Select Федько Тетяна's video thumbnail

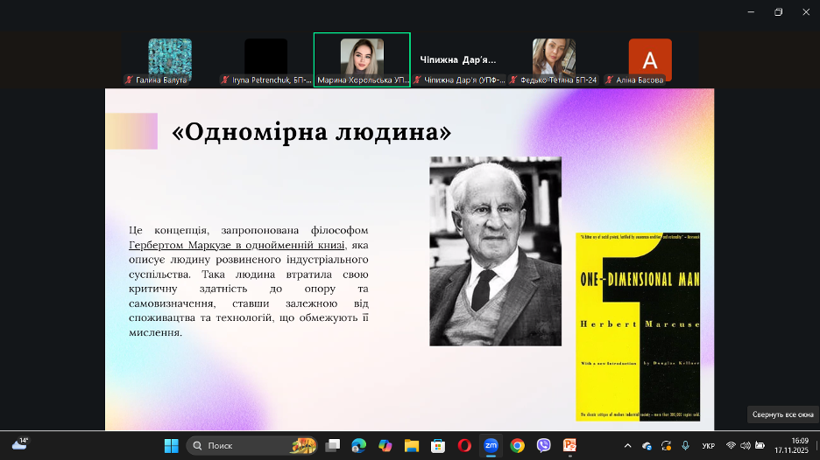[x=554, y=59]
